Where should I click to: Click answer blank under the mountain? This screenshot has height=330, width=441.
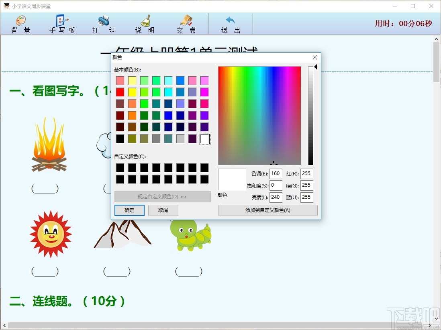pyautogui.click(x=117, y=271)
